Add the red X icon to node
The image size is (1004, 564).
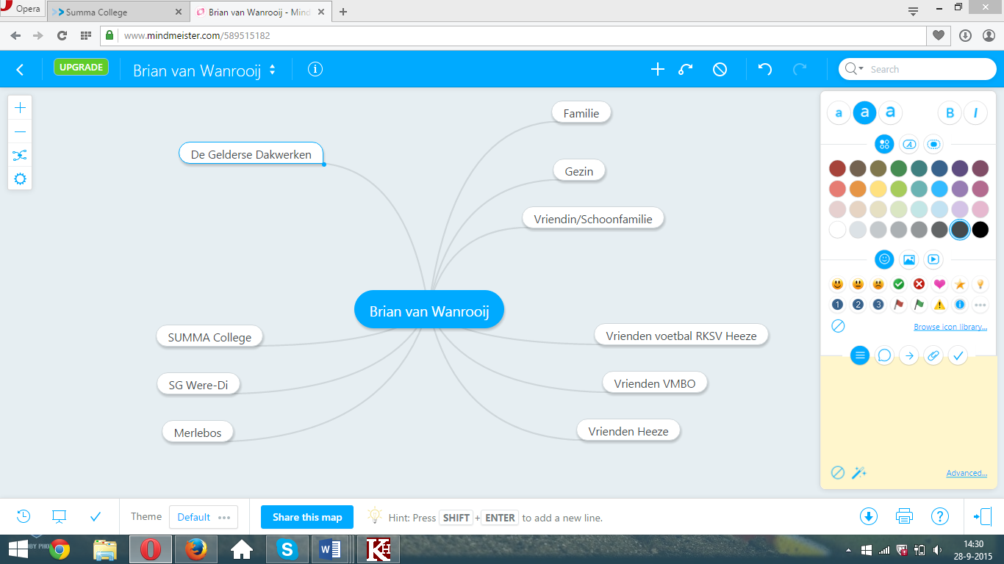coord(919,284)
